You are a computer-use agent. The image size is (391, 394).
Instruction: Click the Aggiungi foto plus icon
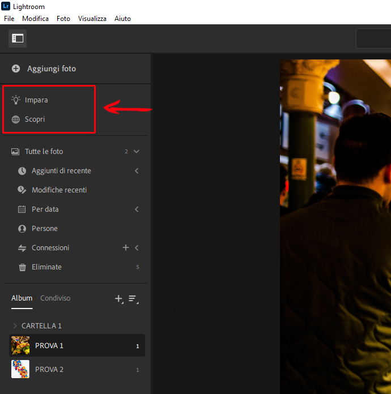[x=16, y=68]
